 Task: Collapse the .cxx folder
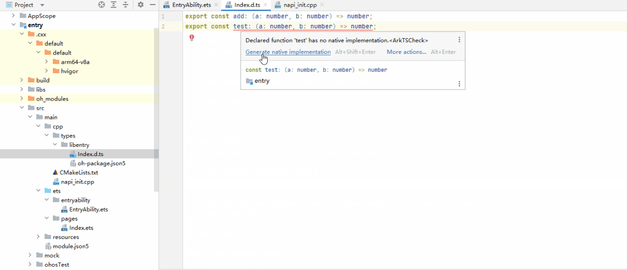(22, 34)
